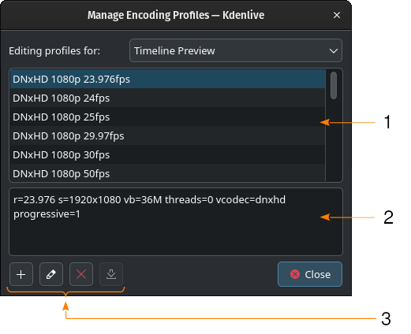Add a new encoding profile with plus icon
411x334 pixels.
coord(21,274)
